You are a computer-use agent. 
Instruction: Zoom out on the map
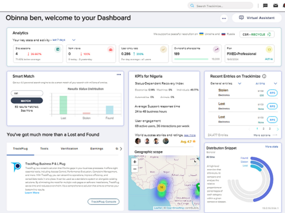[x=135, y=169]
